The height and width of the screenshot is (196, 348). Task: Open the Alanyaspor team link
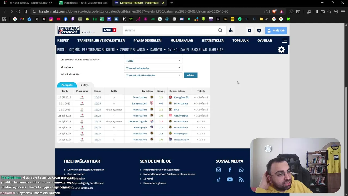[x=181, y=134]
